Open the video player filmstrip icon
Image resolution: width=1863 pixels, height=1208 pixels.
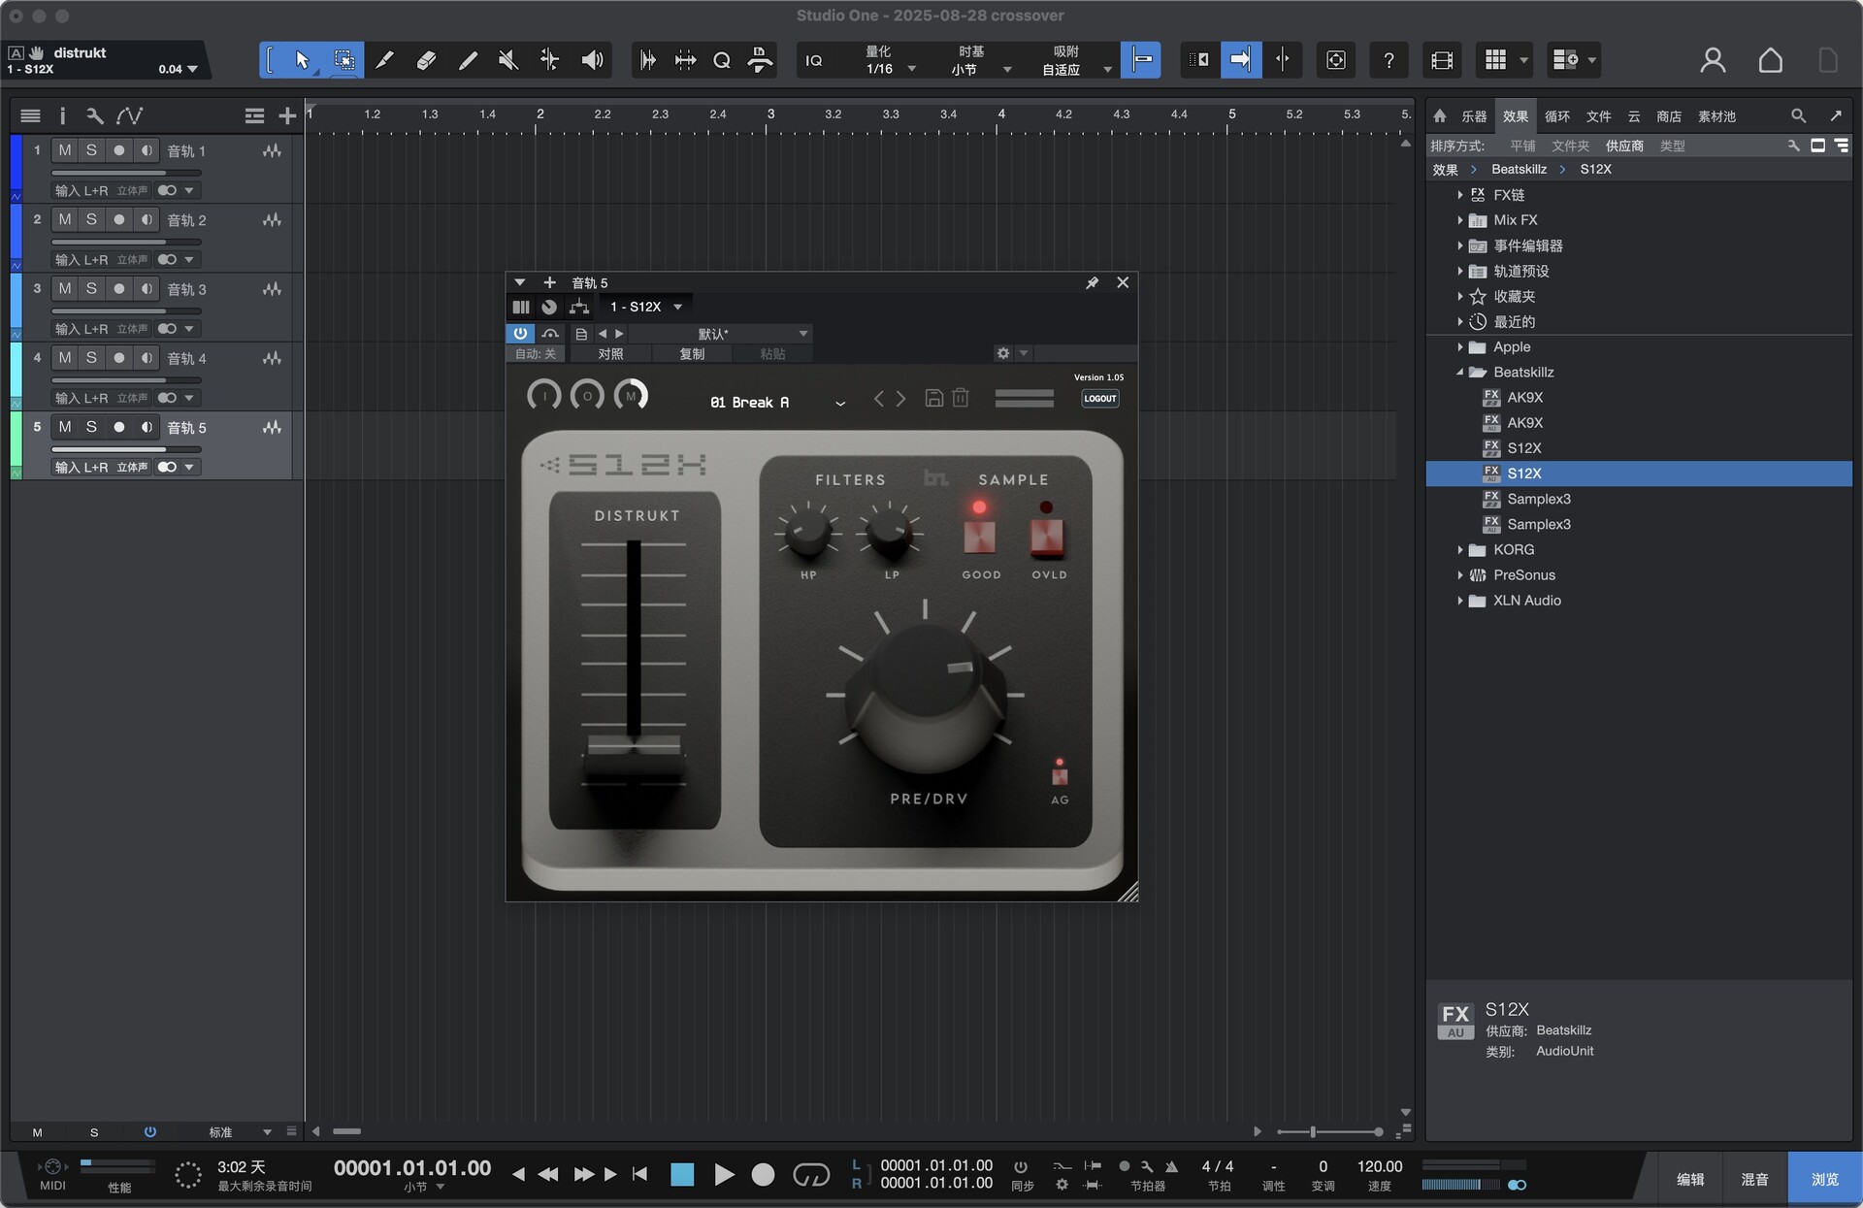[1442, 60]
